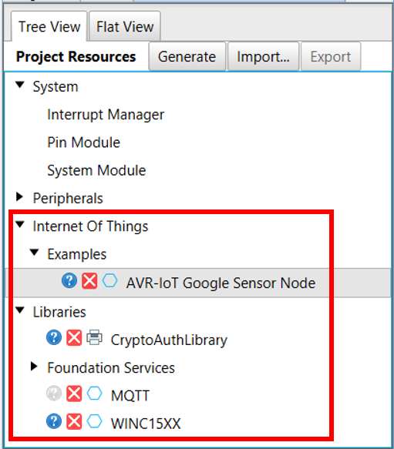This screenshot has width=394, height=449.
Task: Expand Foundation Services node
Action: pyautogui.click(x=34, y=367)
